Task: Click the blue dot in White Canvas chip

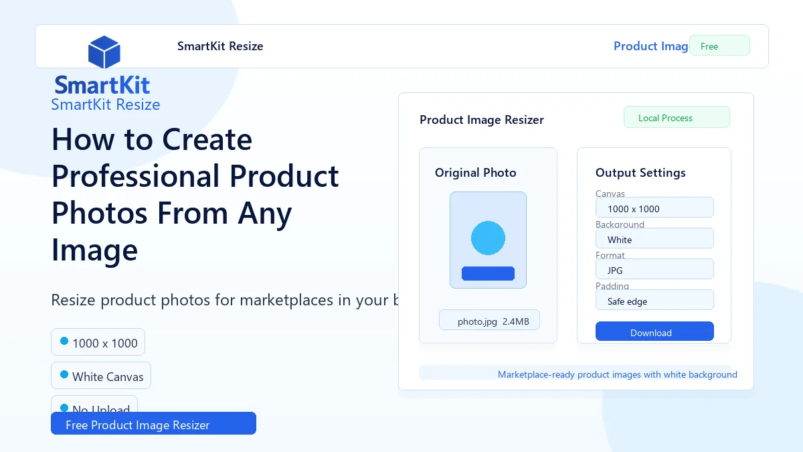Action: point(64,374)
